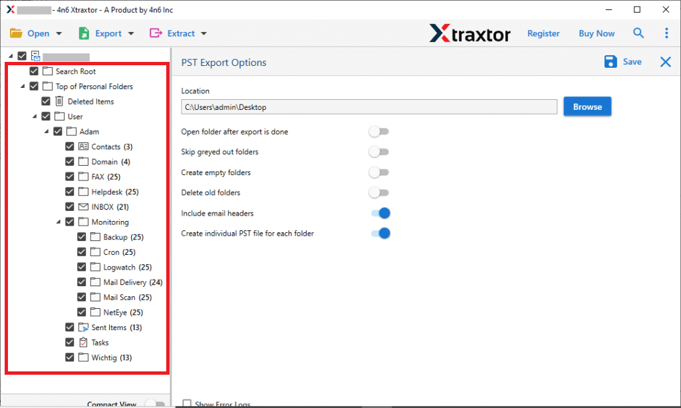Expand the Open dropdown arrow
The height and width of the screenshot is (408, 681).
click(x=59, y=33)
